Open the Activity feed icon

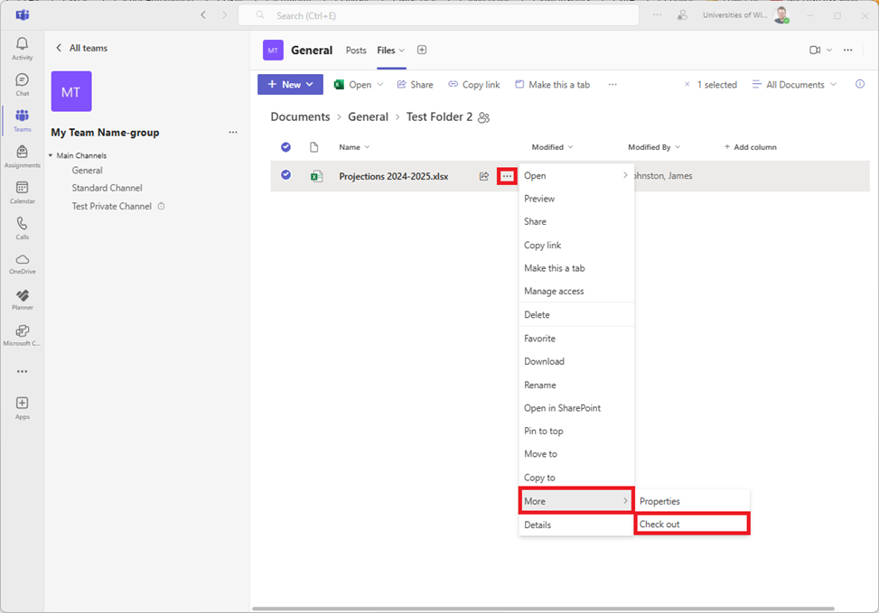[x=22, y=48]
